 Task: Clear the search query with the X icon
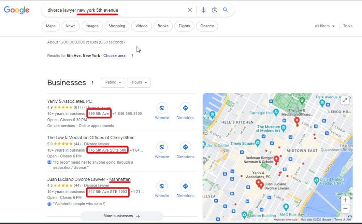189,10
